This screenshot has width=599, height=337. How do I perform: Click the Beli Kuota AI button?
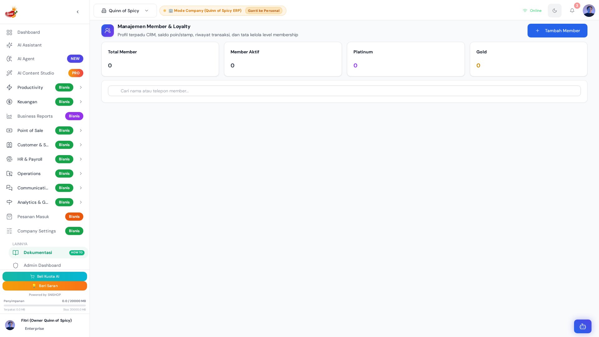click(x=45, y=276)
